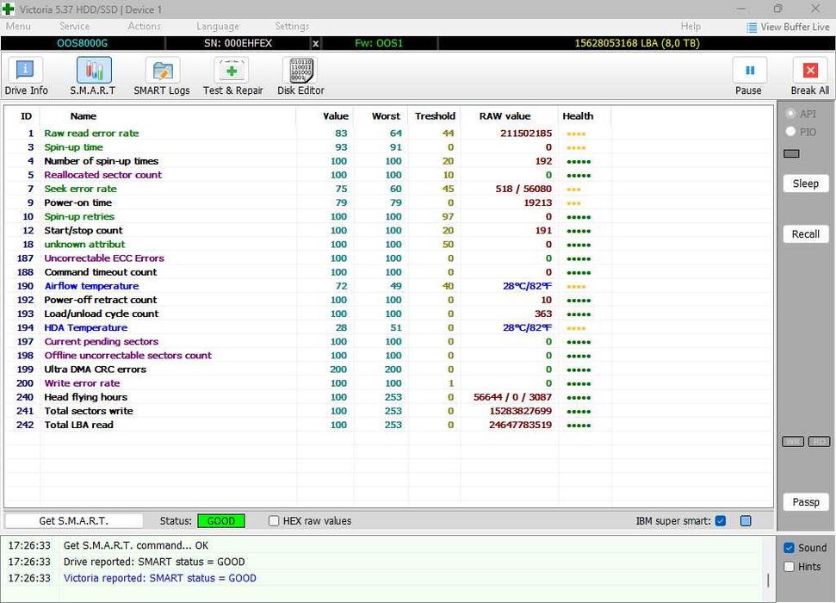Open the Settings menu
The image size is (836, 603).
coord(292,26)
